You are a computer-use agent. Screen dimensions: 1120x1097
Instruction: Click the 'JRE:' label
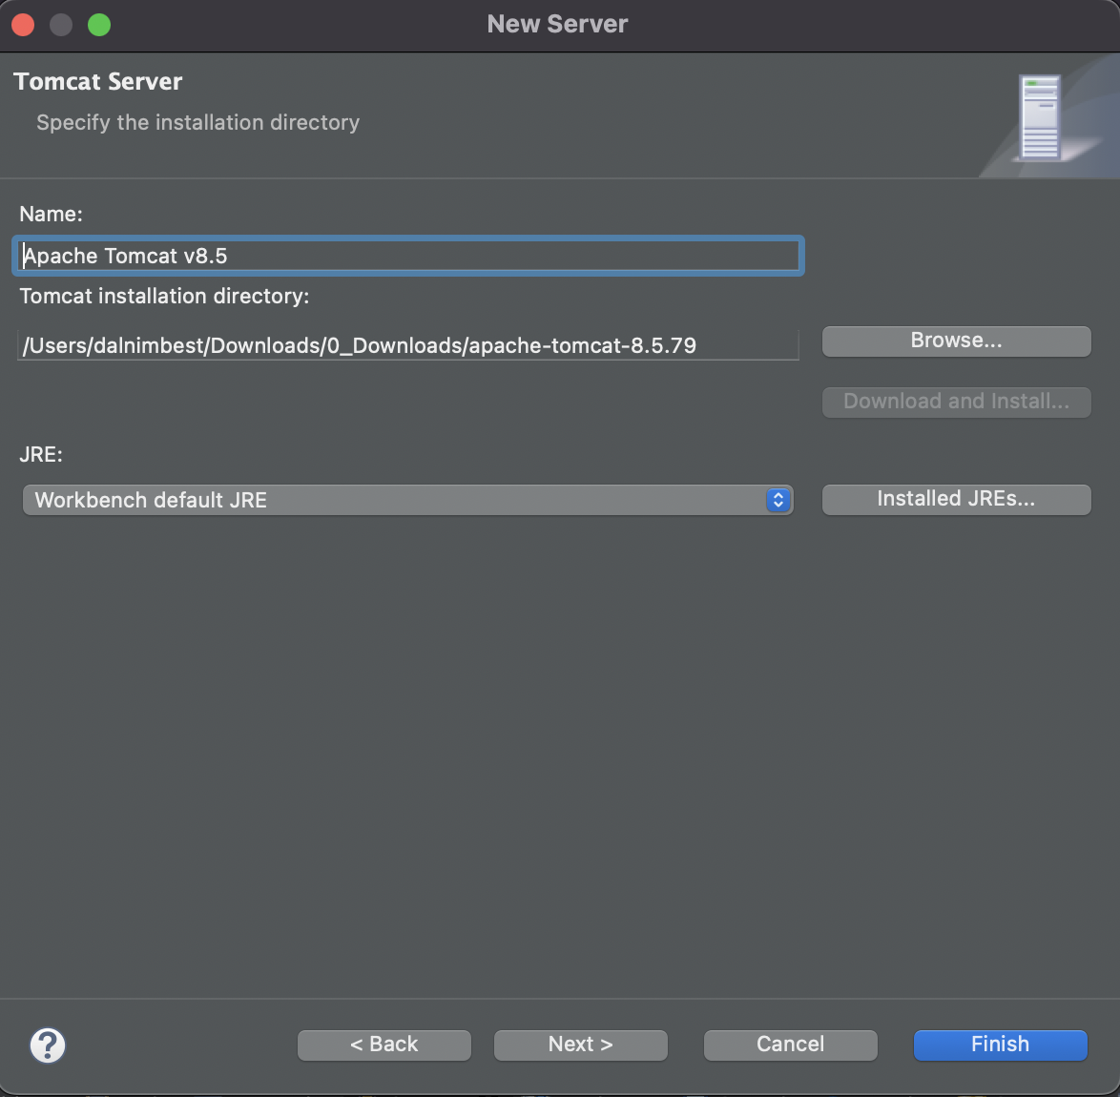coord(41,454)
